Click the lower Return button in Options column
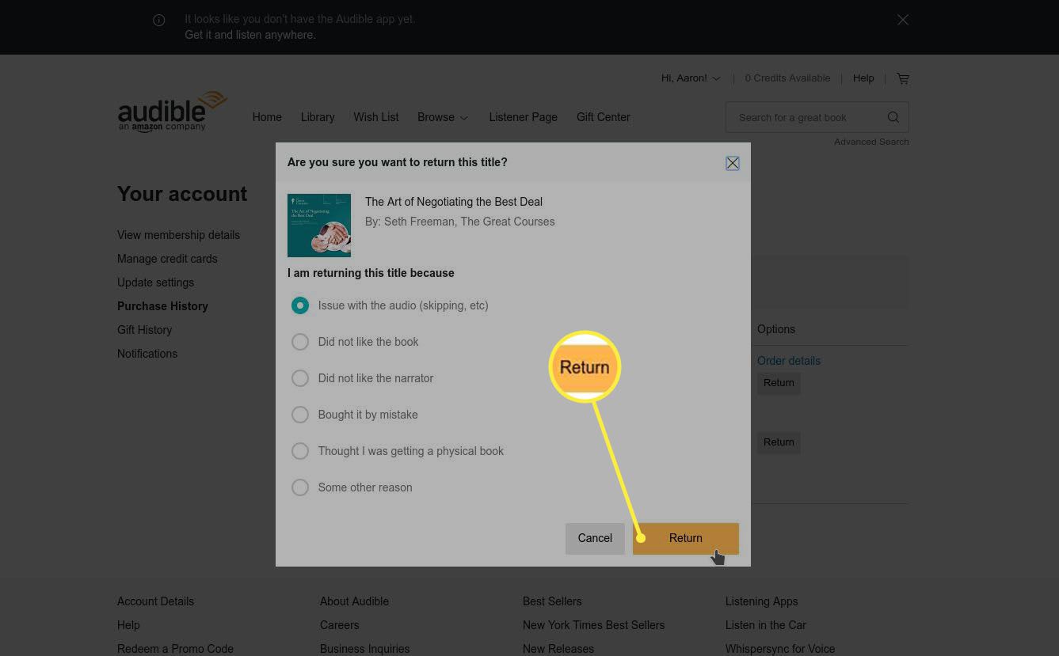1059x656 pixels. 779,442
